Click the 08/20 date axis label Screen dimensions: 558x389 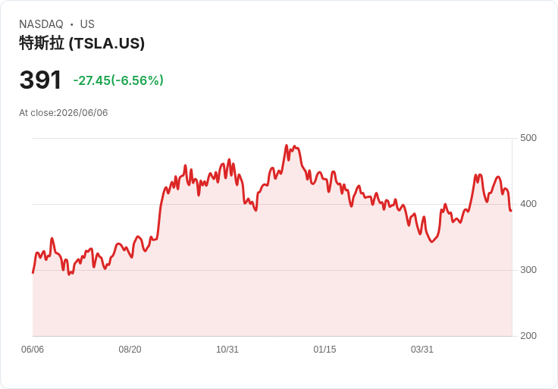(130, 349)
